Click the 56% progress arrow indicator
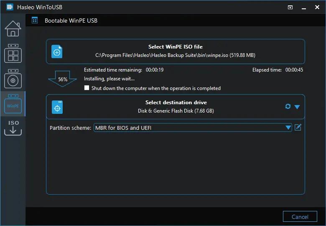This screenshot has height=226, width=326. point(62,79)
